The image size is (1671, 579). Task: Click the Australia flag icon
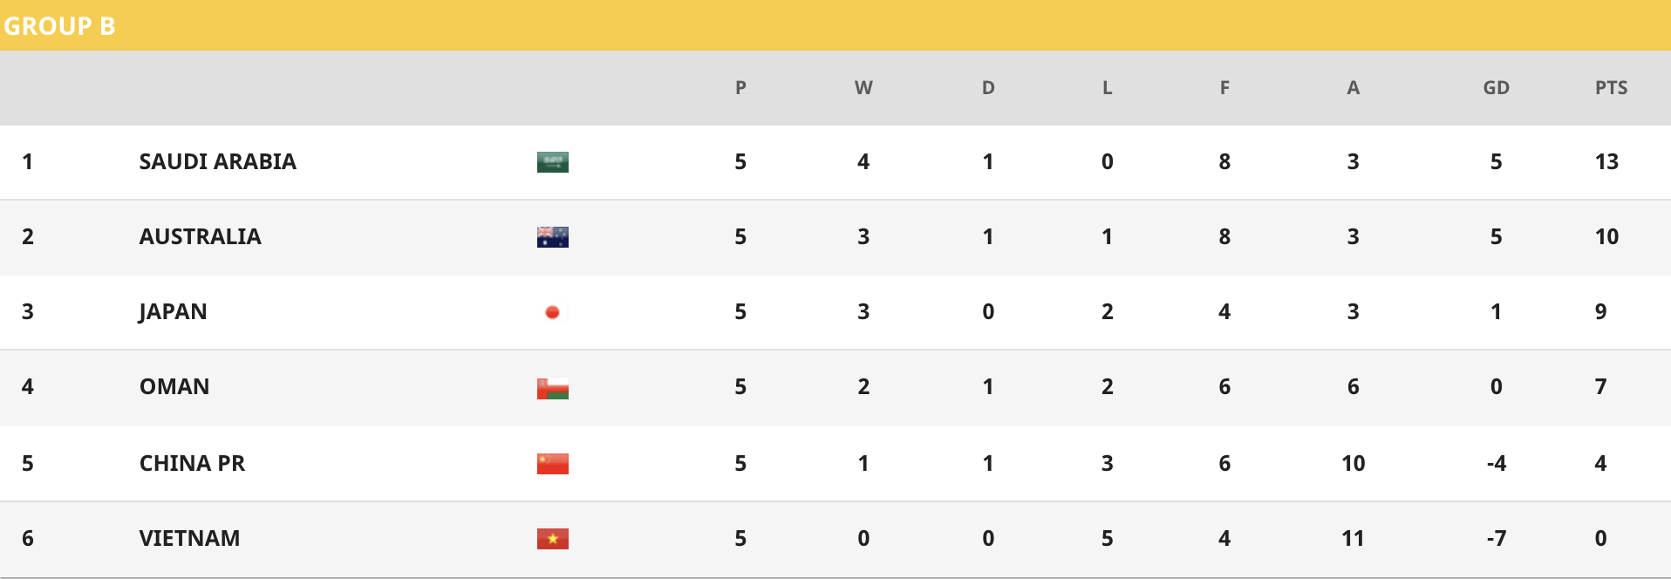552,237
